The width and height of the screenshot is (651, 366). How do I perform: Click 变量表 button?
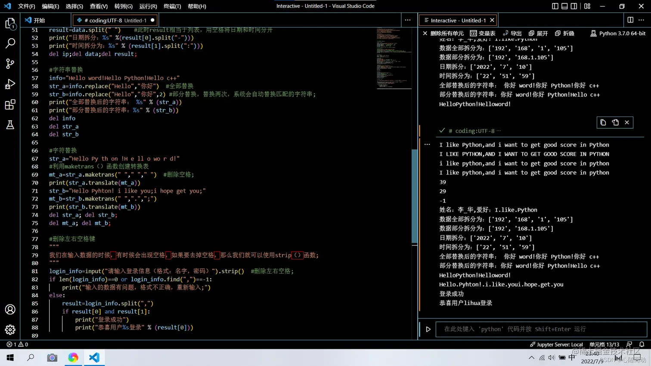click(x=483, y=33)
